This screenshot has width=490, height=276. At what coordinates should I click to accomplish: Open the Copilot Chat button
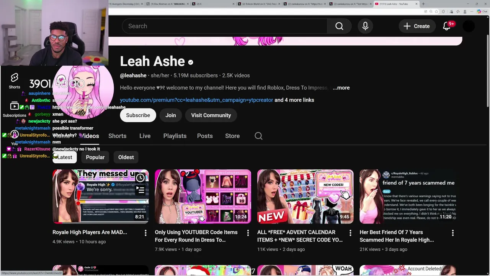pos(482,11)
